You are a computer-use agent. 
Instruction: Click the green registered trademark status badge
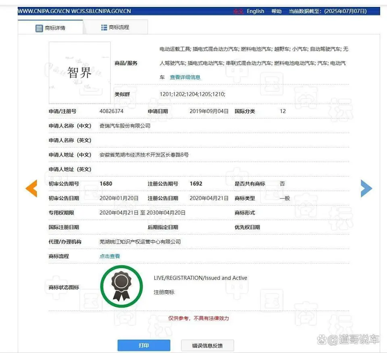(121, 286)
